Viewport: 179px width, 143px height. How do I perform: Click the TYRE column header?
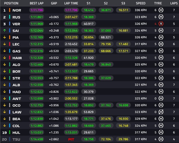click(158, 3)
